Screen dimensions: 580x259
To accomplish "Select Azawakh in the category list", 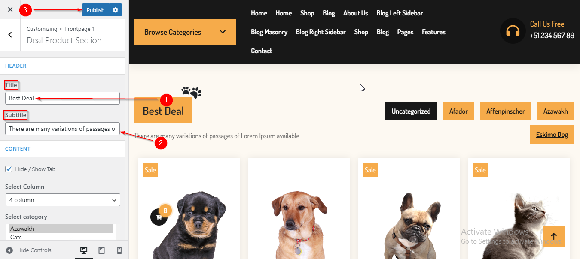I will click(x=61, y=229).
